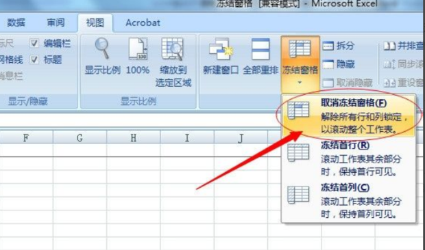Click the Freeze Top Row menu icon
Viewport: 425px width, 250px height.
point(298,152)
